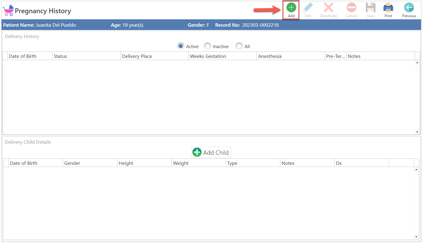Click the Weight column header
Viewport: 422px width, 243px height.
click(199, 163)
